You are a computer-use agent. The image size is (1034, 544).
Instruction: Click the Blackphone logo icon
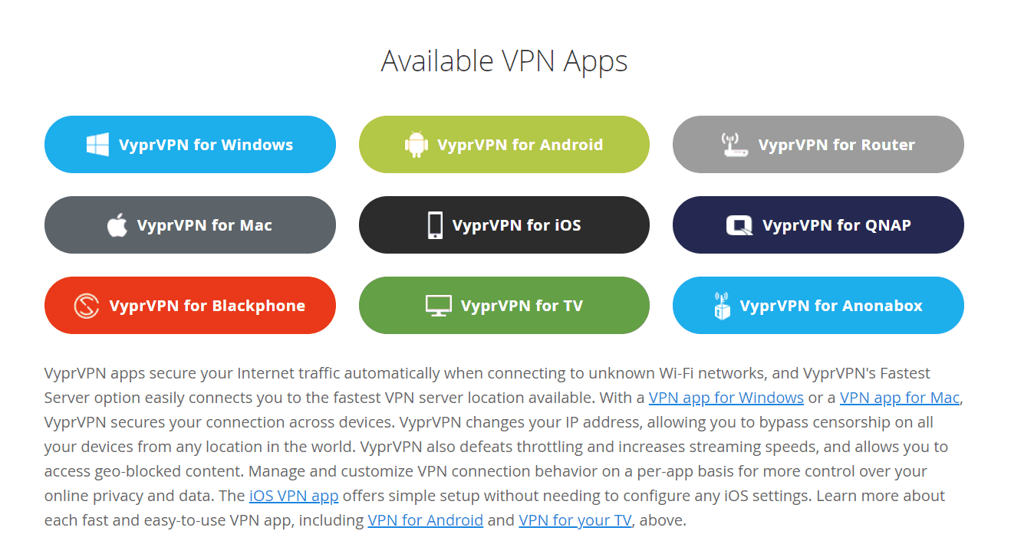point(87,306)
